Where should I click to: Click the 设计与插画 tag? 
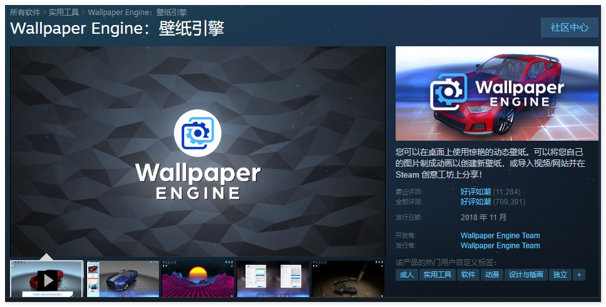[526, 274]
